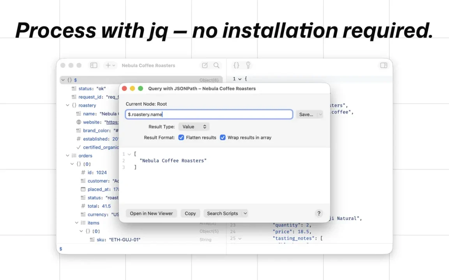Collapse the orders [0] object chevron
Image resolution: width=449 pixels, height=280 pixels.
(72, 164)
